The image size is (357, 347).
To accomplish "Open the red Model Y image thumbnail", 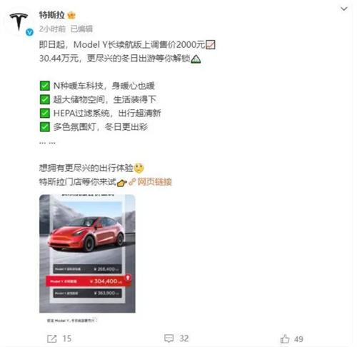I will point(87,253).
